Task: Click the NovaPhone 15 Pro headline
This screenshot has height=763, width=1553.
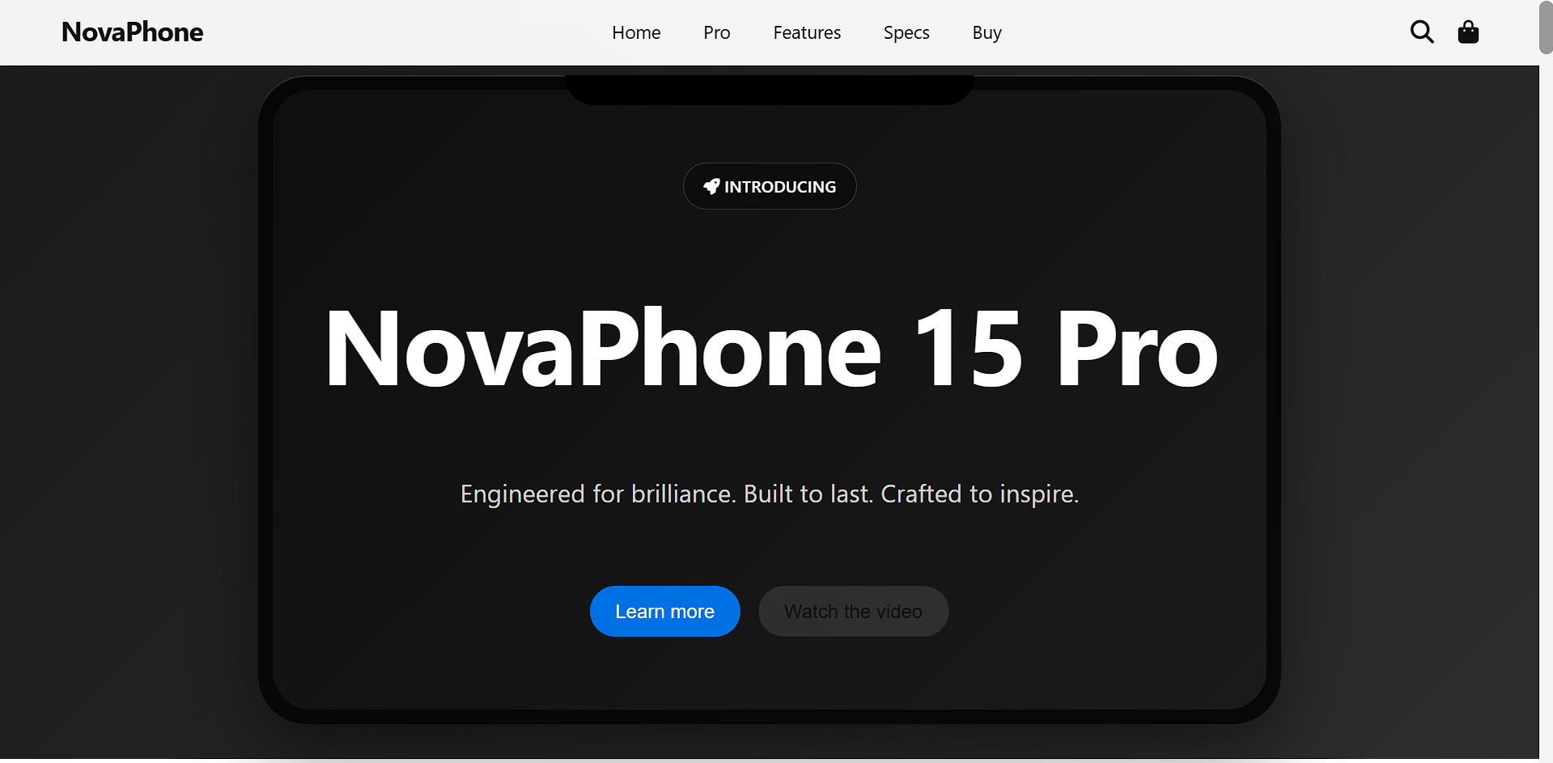Action: pos(771,349)
